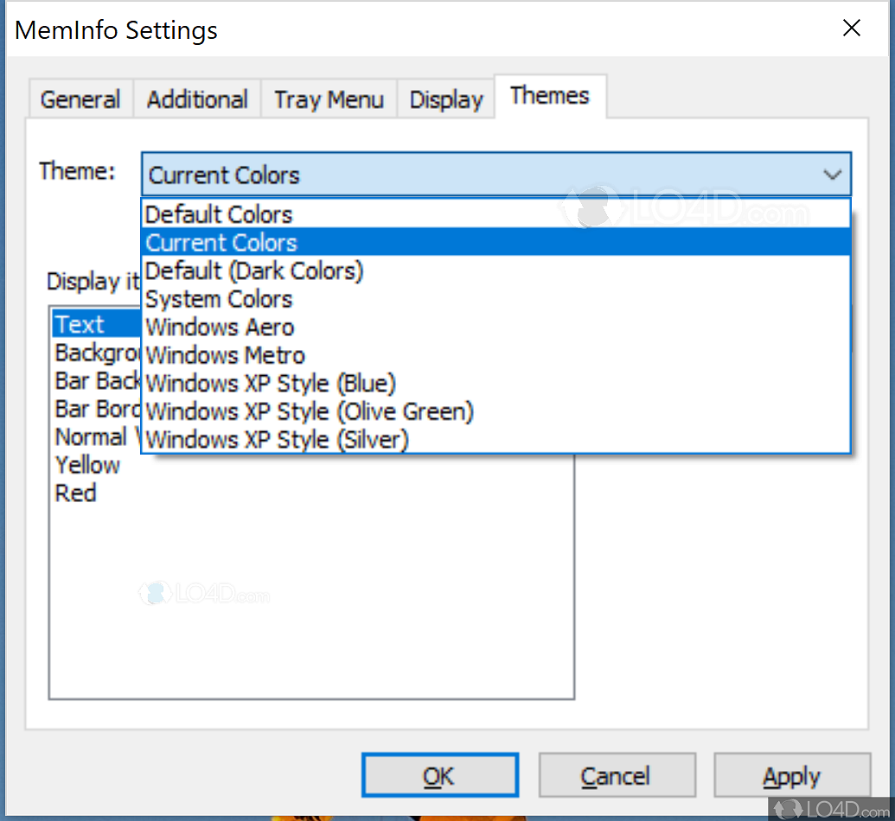Choose Default Colors theme option
This screenshot has width=895, height=821.
coord(219,214)
